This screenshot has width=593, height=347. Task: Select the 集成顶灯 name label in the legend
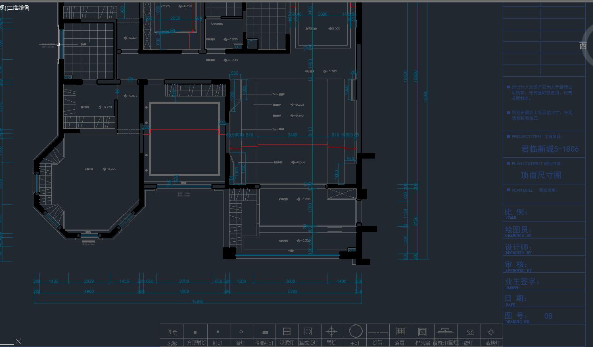(309, 343)
